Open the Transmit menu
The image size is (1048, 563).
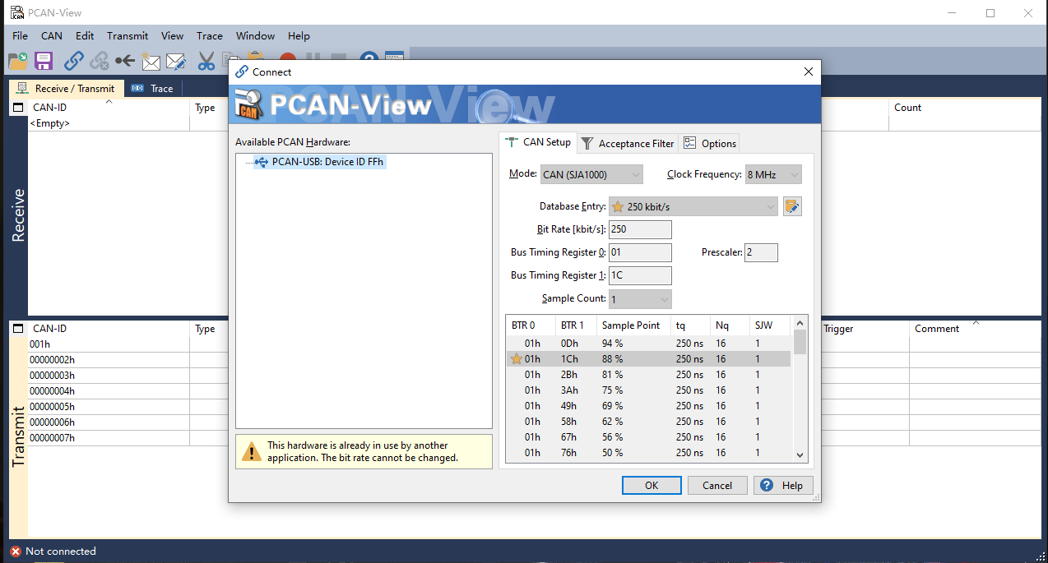(128, 35)
